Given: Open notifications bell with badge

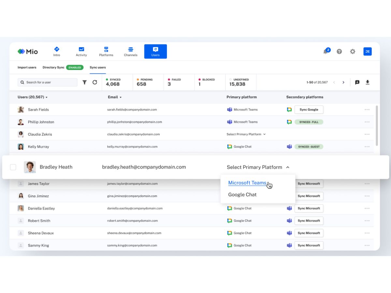Looking at the screenshot, I should (326, 51).
